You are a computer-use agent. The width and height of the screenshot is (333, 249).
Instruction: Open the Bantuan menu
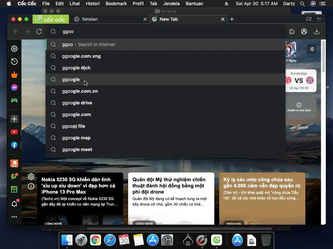point(194,4)
